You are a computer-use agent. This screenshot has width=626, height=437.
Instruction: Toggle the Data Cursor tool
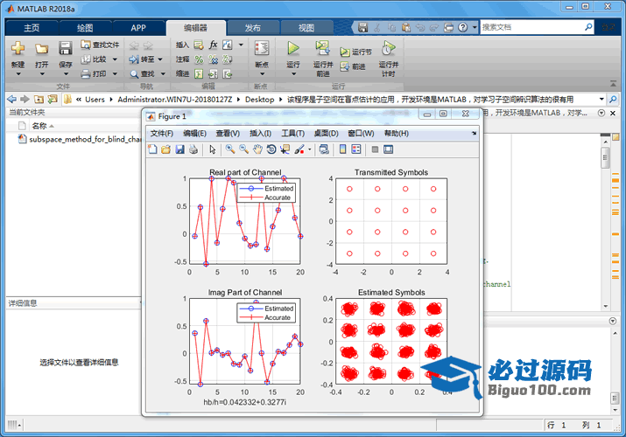[285, 149]
